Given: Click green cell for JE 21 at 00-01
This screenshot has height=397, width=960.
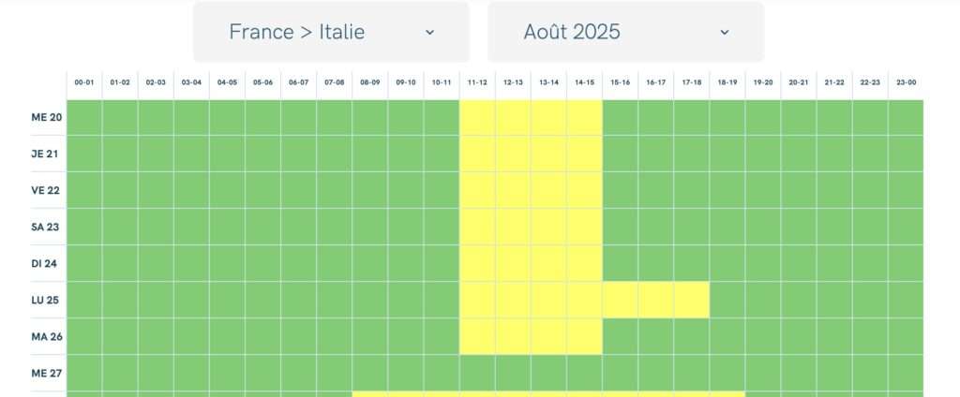Looking at the screenshot, I should pos(83,154).
